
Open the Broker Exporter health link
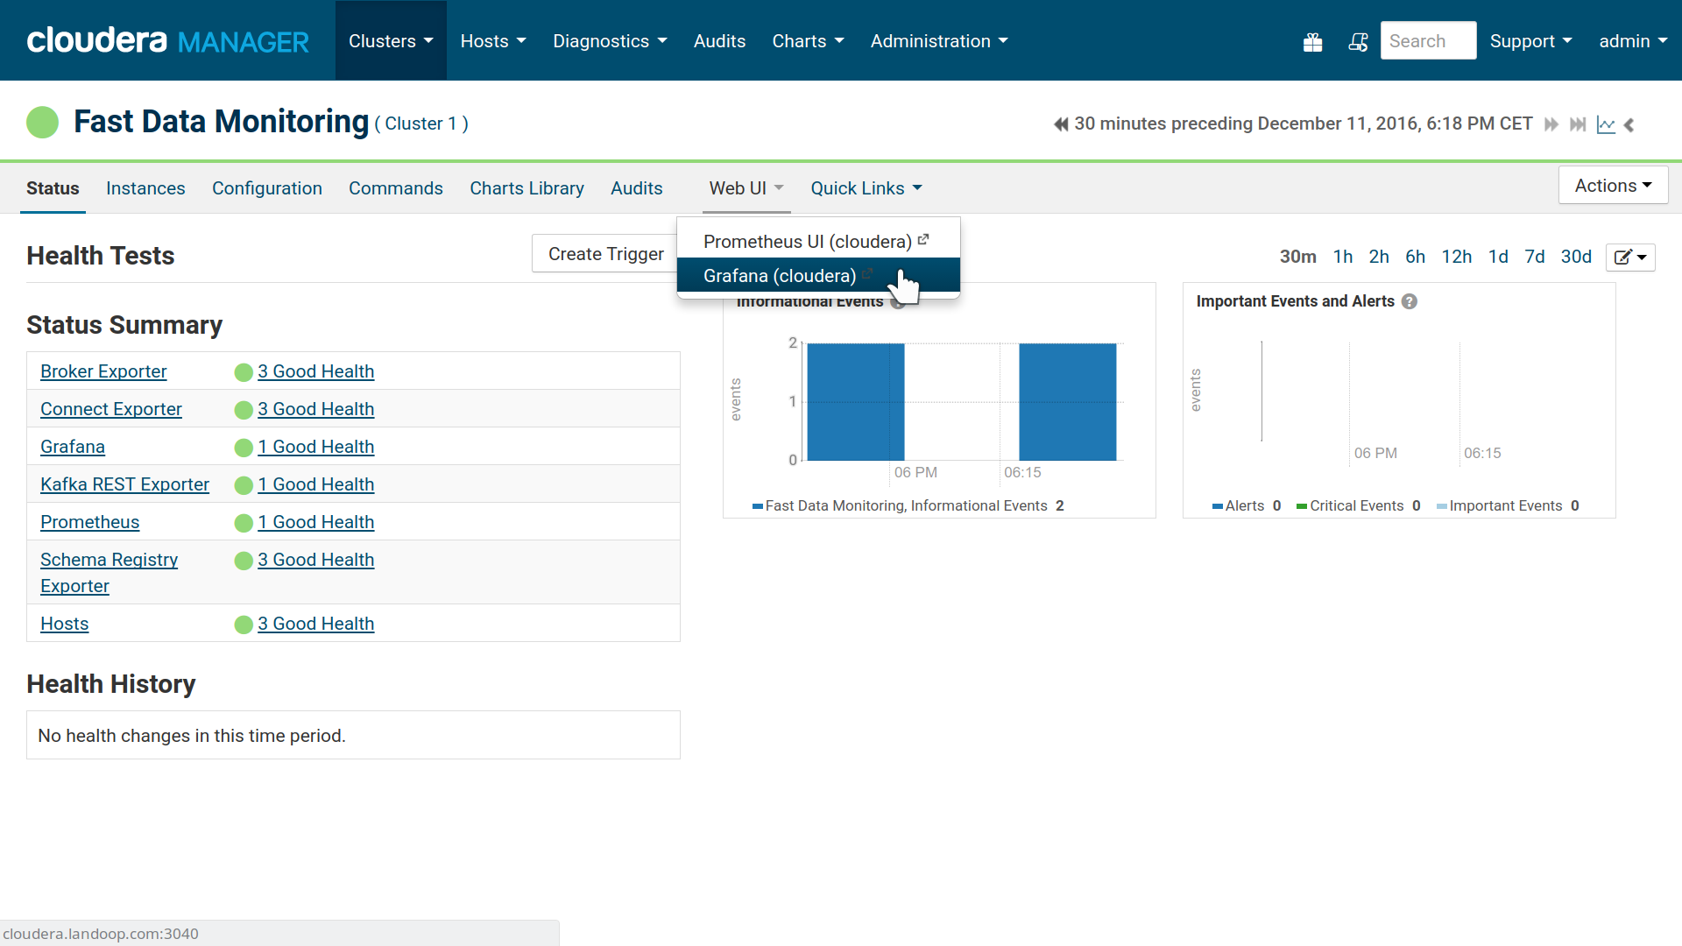pyautogui.click(x=315, y=371)
